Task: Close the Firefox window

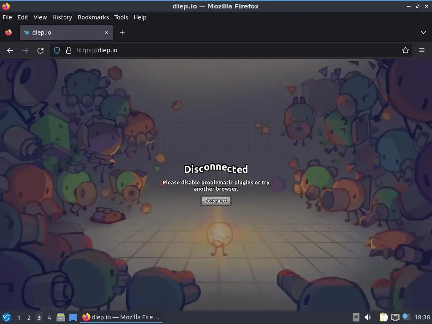Action: [426, 6]
